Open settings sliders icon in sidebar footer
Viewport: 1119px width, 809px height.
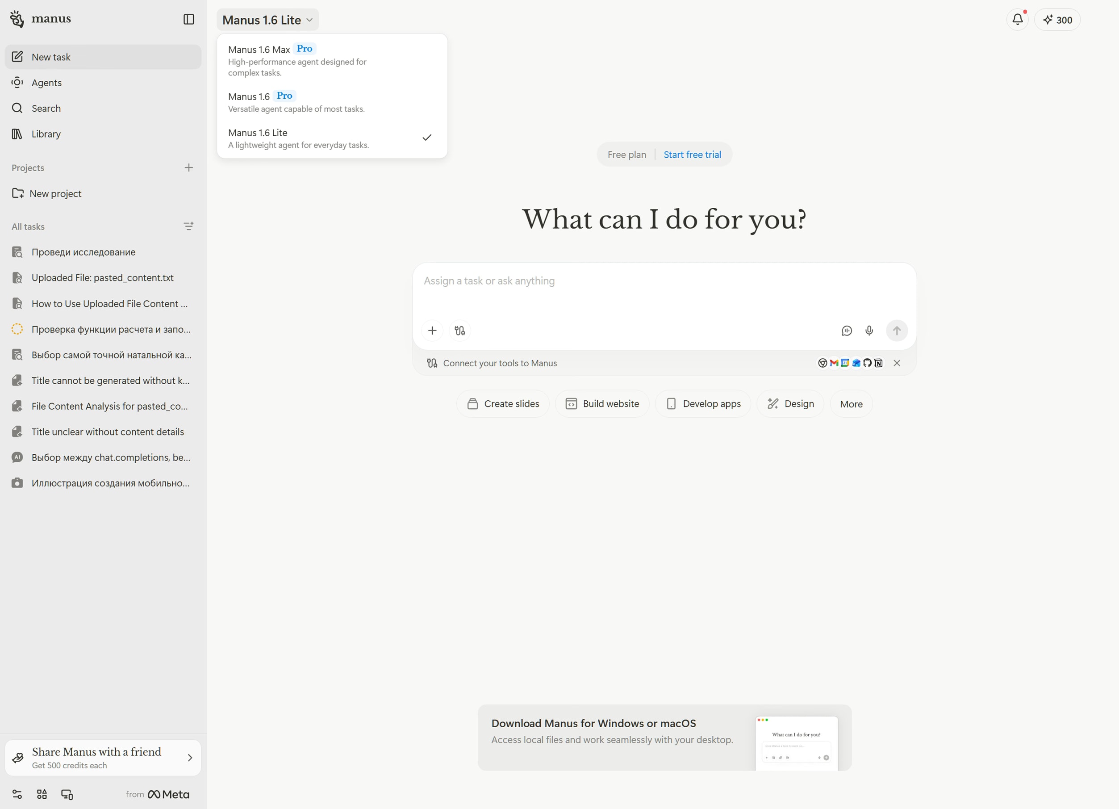[17, 794]
